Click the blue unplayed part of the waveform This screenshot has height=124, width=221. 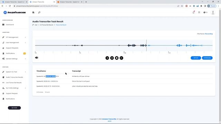coord(180,45)
